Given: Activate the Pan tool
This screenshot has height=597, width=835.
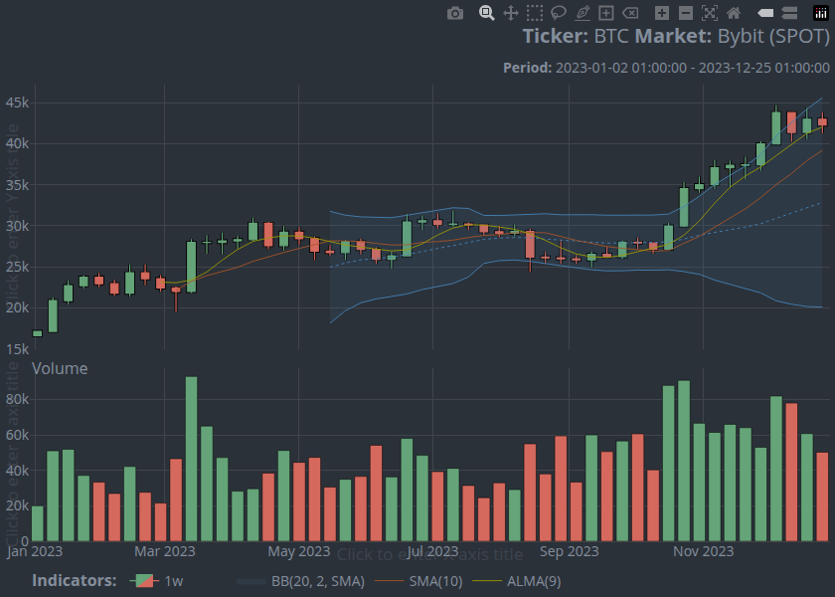Looking at the screenshot, I should pos(511,13).
